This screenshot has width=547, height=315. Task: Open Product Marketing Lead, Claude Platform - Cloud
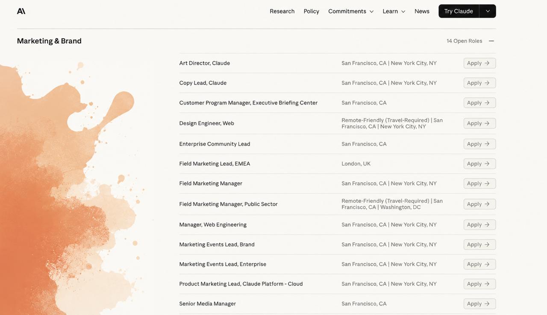pos(241,284)
